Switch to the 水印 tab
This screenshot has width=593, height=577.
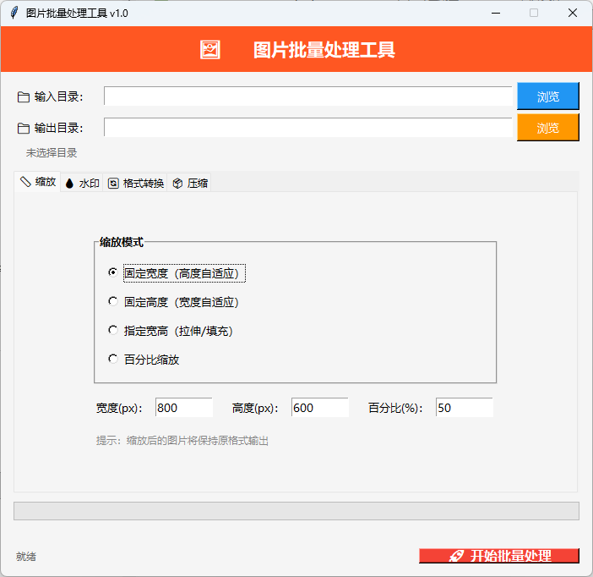82,184
